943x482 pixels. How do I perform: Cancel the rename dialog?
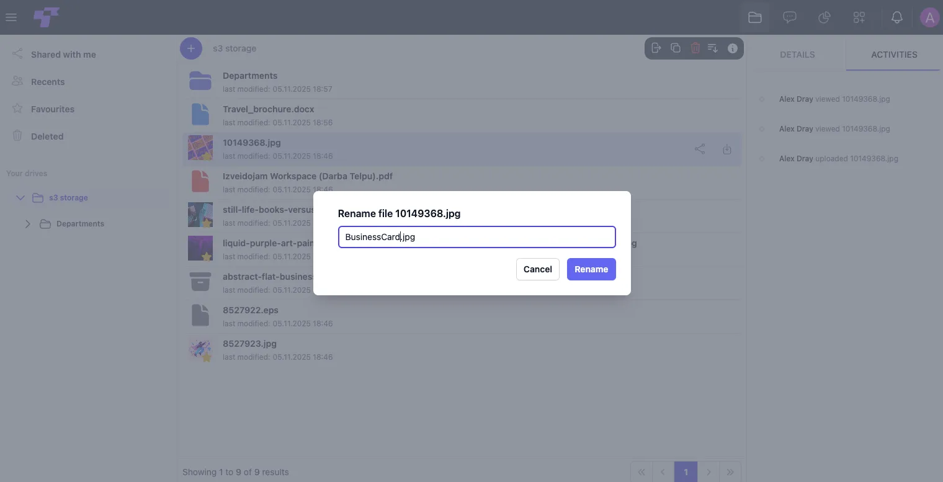(538, 269)
